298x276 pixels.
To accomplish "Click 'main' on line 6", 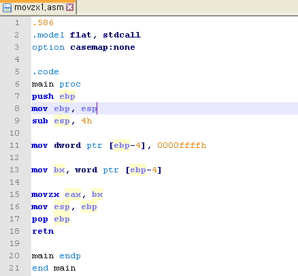I will [x=43, y=84].
